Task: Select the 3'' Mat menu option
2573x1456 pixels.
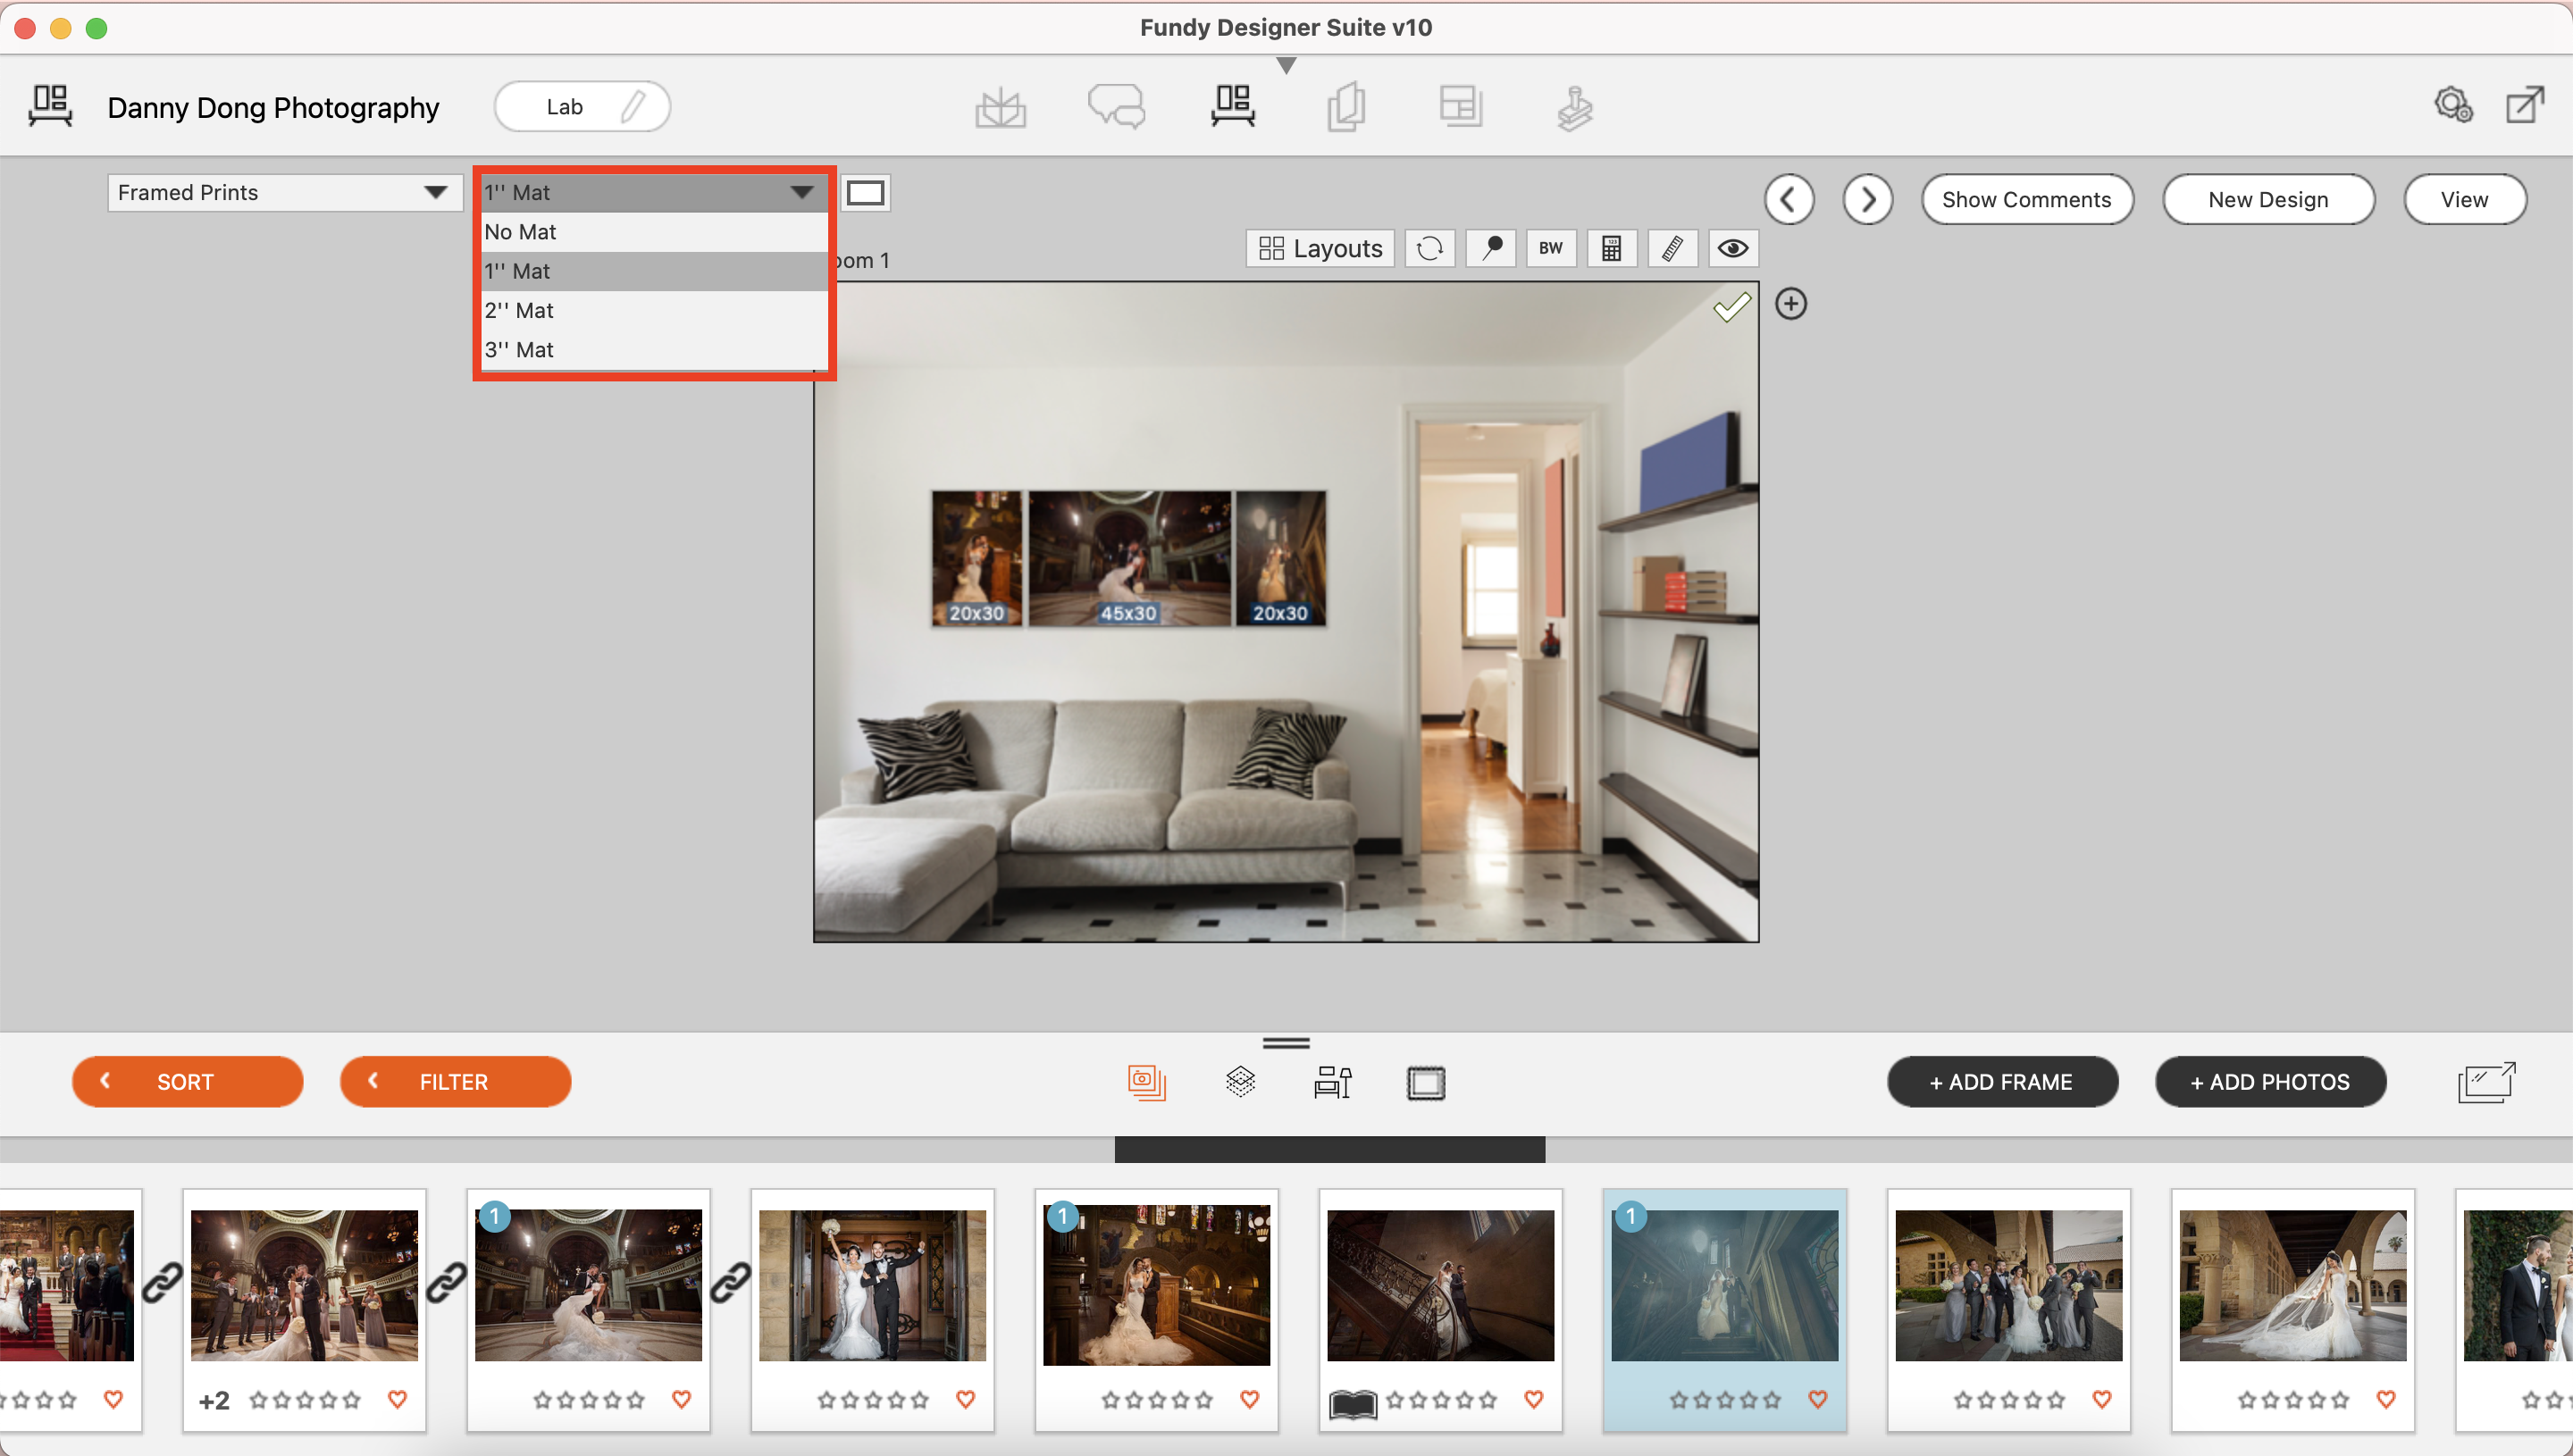Action: [x=520, y=348]
